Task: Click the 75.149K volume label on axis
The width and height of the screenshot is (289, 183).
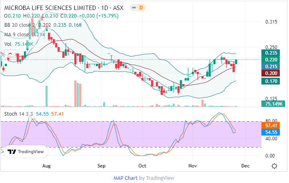Action: point(274,104)
